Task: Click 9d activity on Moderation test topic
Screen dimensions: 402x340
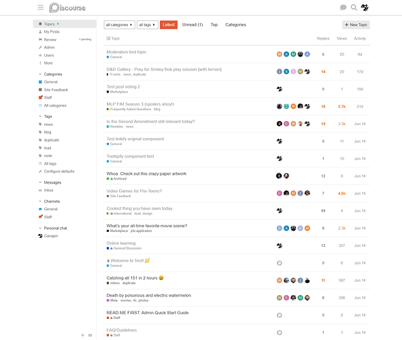Action: click(360, 54)
